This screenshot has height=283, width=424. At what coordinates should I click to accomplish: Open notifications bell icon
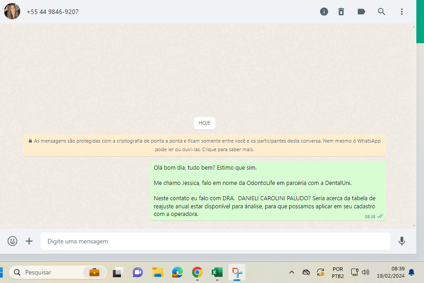(411, 272)
